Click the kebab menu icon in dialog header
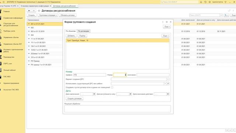Image resolution: width=236 pixels, height=133 pixels. [x=163, y=22]
